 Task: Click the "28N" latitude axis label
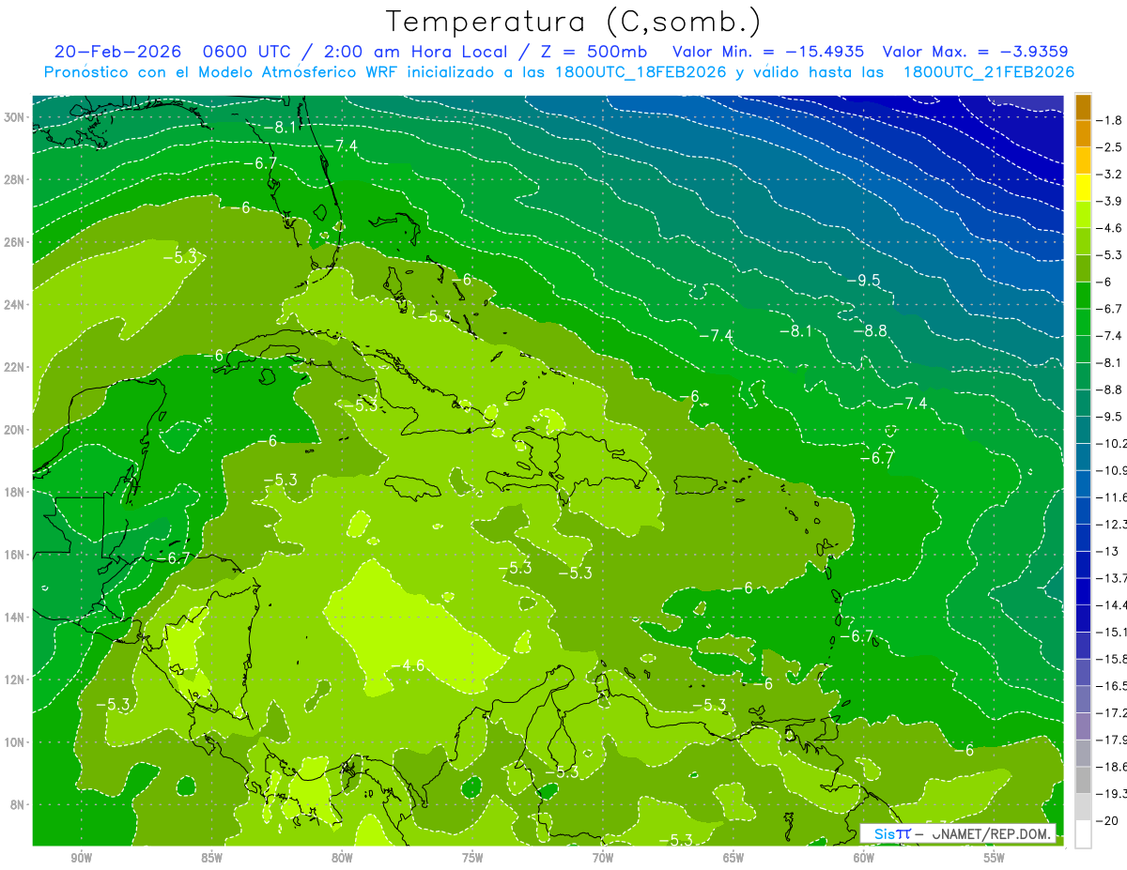16,179
